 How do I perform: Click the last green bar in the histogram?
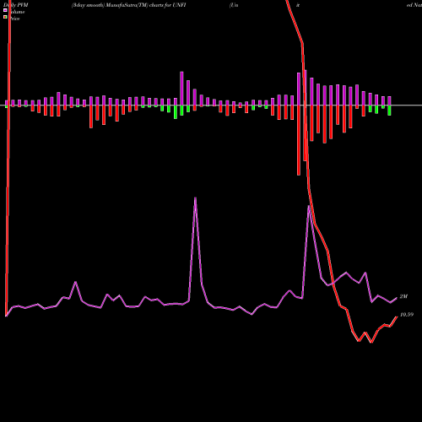[389, 111]
